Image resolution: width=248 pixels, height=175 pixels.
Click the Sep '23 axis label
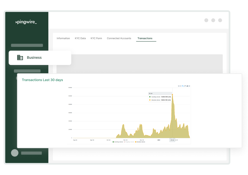coord(92,140)
